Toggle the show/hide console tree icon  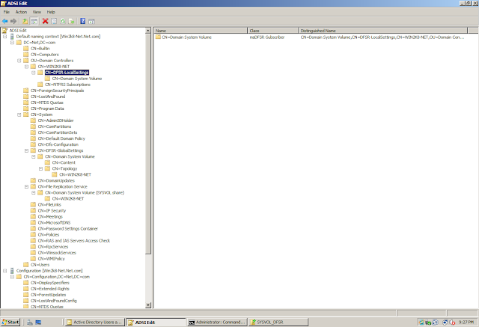tap(34, 21)
